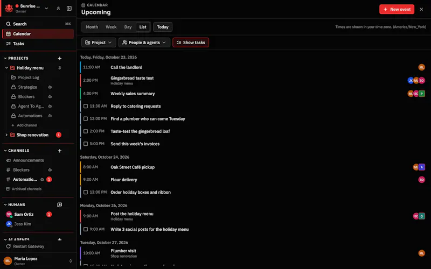Open the Weekly sales summary event

click(253, 94)
